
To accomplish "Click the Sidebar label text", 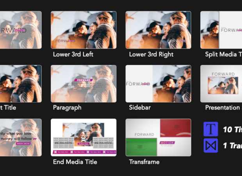I will tap(140, 108).
